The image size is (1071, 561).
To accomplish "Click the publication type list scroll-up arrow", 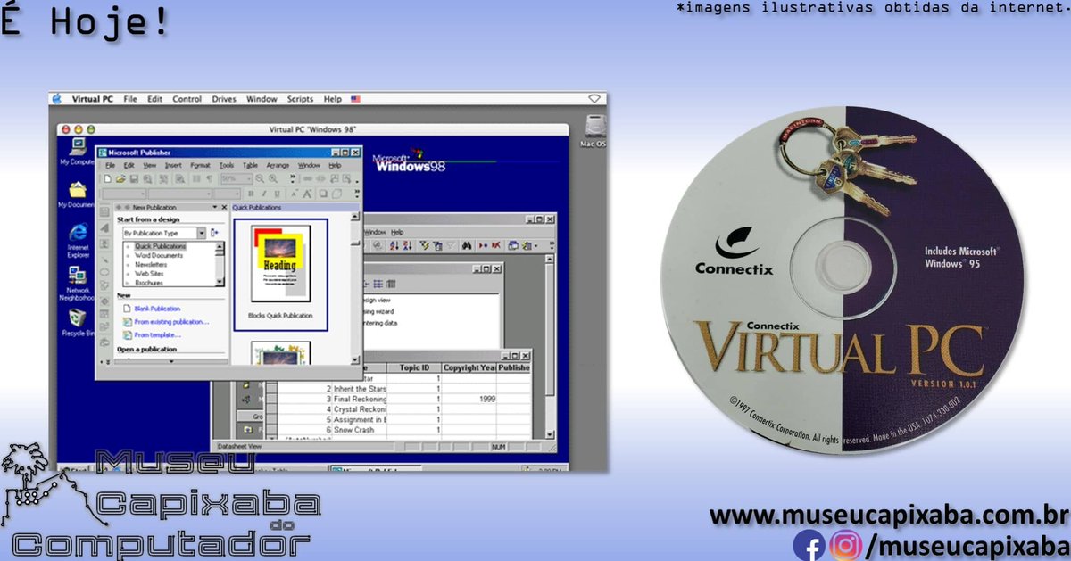I will [x=220, y=246].
